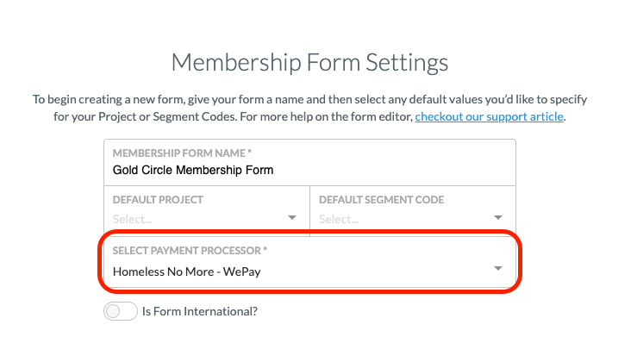
Task: Click into the Membership Form Name field
Action: pos(310,163)
